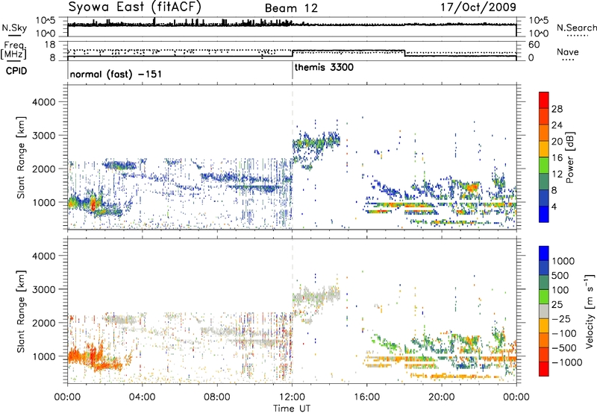Select the "themis 3300" CPID text
Viewport: 597px width, 413px height.
[324, 67]
